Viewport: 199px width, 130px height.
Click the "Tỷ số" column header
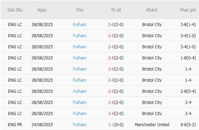click(x=116, y=10)
